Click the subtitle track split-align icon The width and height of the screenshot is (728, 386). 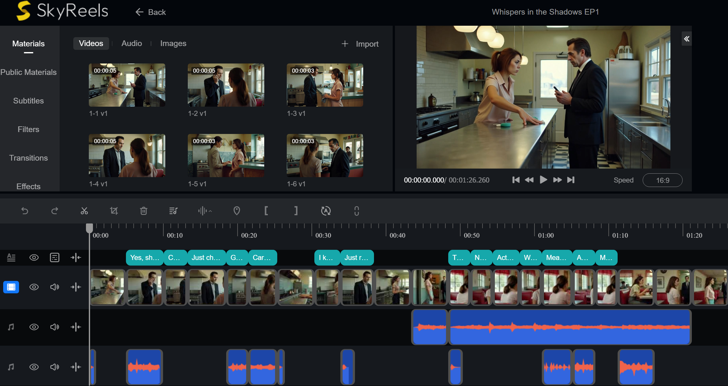pyautogui.click(x=76, y=257)
